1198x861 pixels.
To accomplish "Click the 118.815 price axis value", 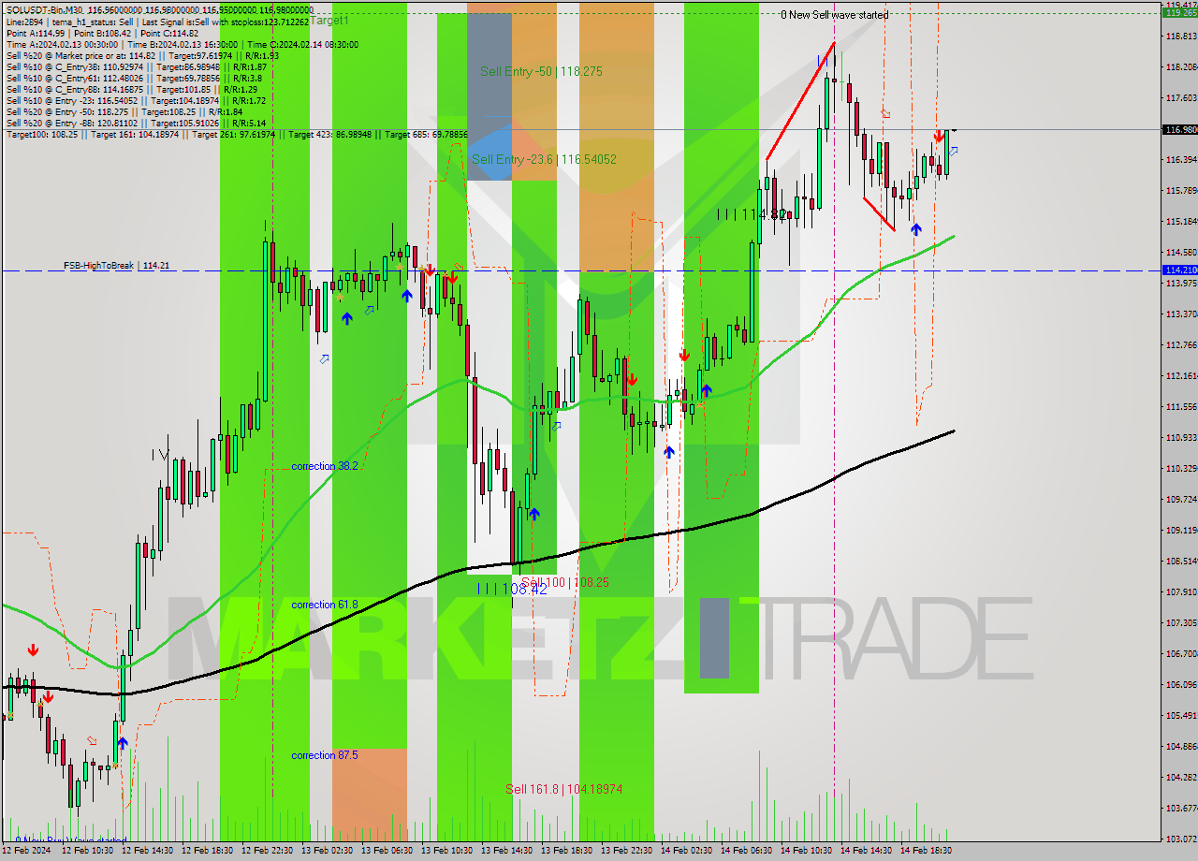I will coord(1181,36).
